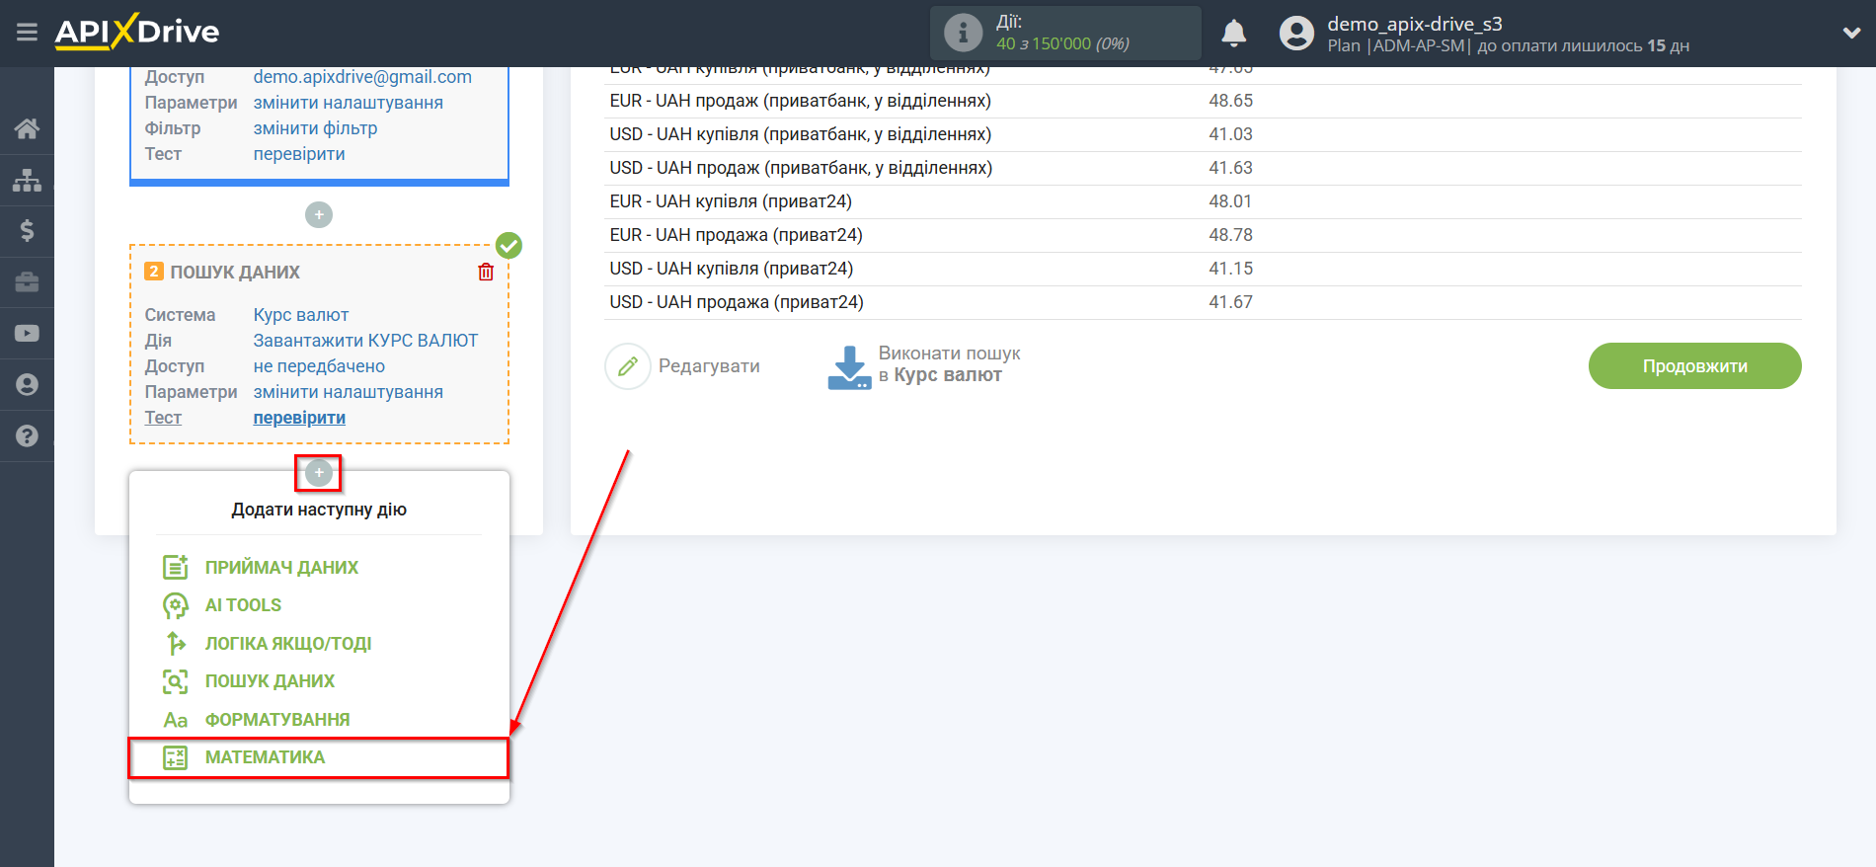
Task: Click the МАТЕМАТИКА calculator icon
Action: (175, 757)
